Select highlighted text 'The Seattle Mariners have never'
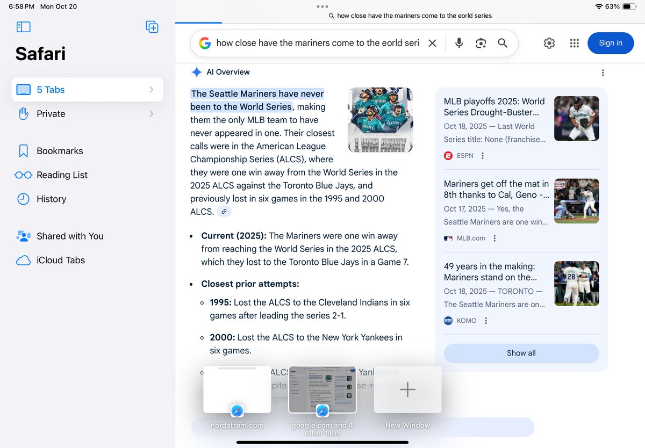The width and height of the screenshot is (645, 448). click(x=257, y=93)
